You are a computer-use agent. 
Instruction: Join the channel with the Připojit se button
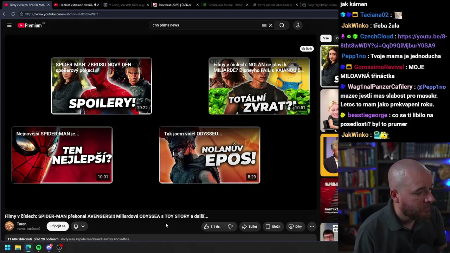[58, 226]
